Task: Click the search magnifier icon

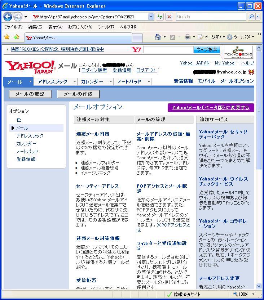Action: point(251,17)
